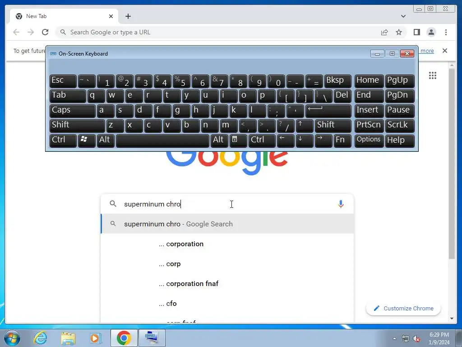Click the 'm' key on On-Screen Keyboard
Viewport: 462px width, 347px height.
[x=229, y=126]
